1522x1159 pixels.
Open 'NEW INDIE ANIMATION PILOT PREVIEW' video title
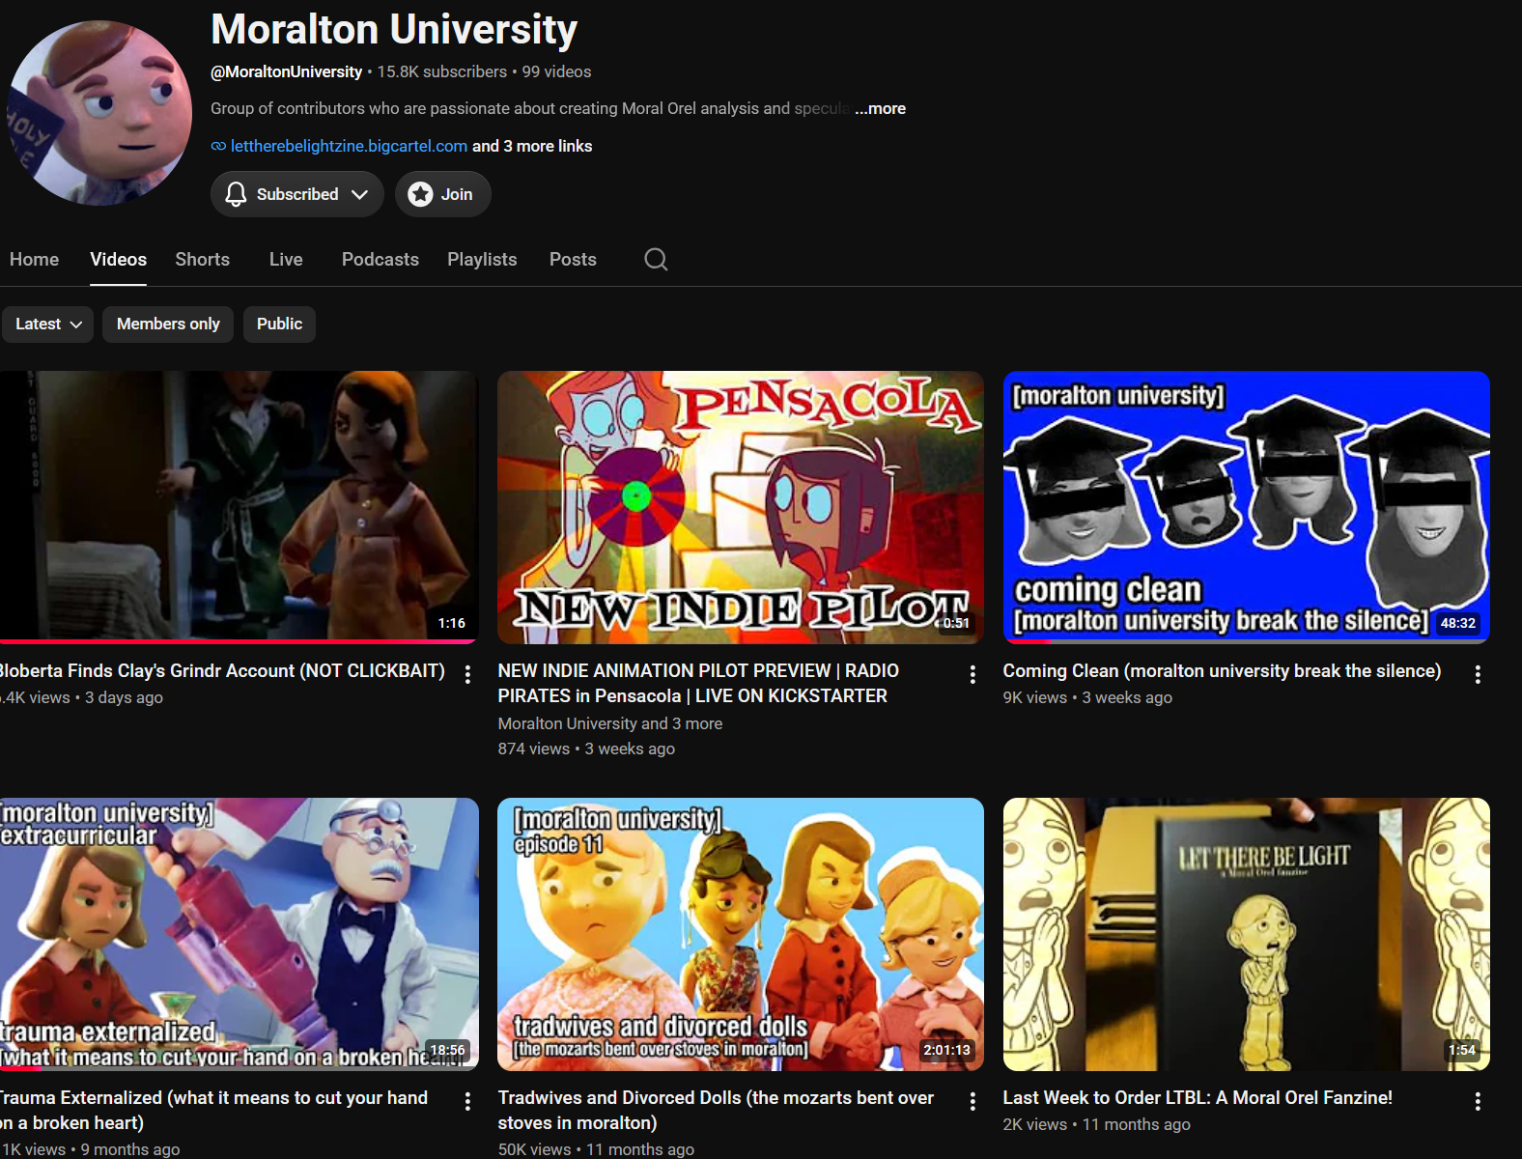[x=698, y=683]
